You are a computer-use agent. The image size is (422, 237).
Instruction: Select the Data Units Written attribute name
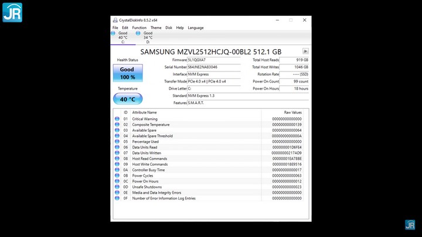pyautogui.click(x=147, y=153)
